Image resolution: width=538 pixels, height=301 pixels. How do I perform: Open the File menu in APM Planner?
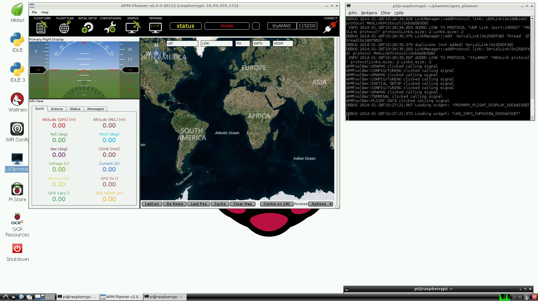point(34,12)
